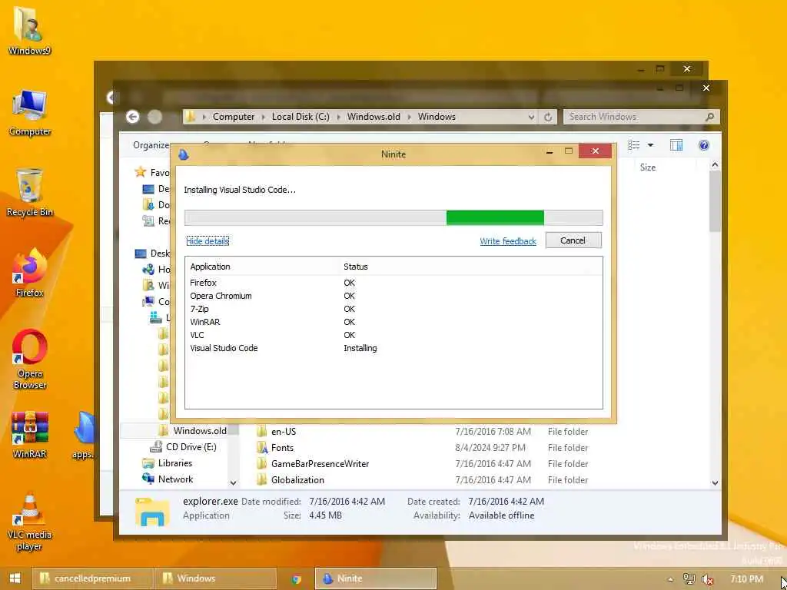This screenshot has height=590, width=787.
Task: Click the Ninite installation progress bar
Action: click(393, 217)
